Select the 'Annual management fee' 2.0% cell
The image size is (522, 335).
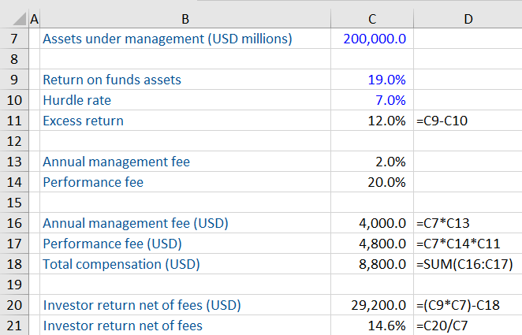coord(371,162)
